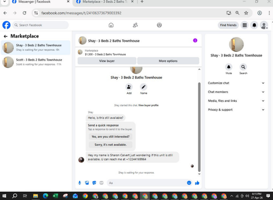273x200 pixels.
Task: Focus the Search Facebook field
Action: point(40,25)
